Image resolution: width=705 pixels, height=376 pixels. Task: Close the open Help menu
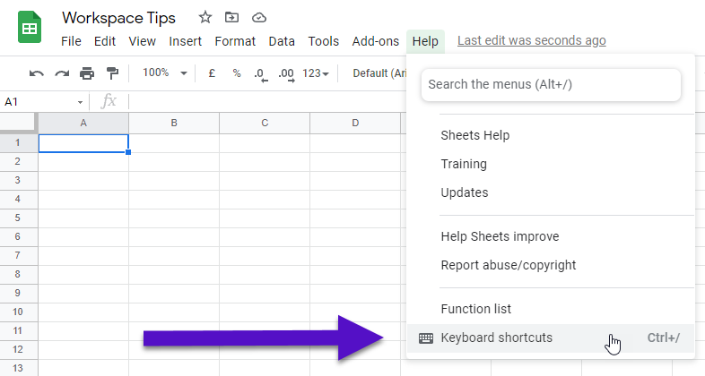(425, 41)
